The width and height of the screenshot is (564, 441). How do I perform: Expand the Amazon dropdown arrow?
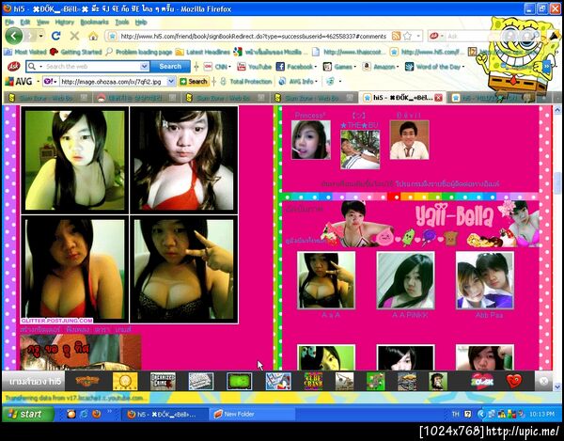(x=398, y=67)
